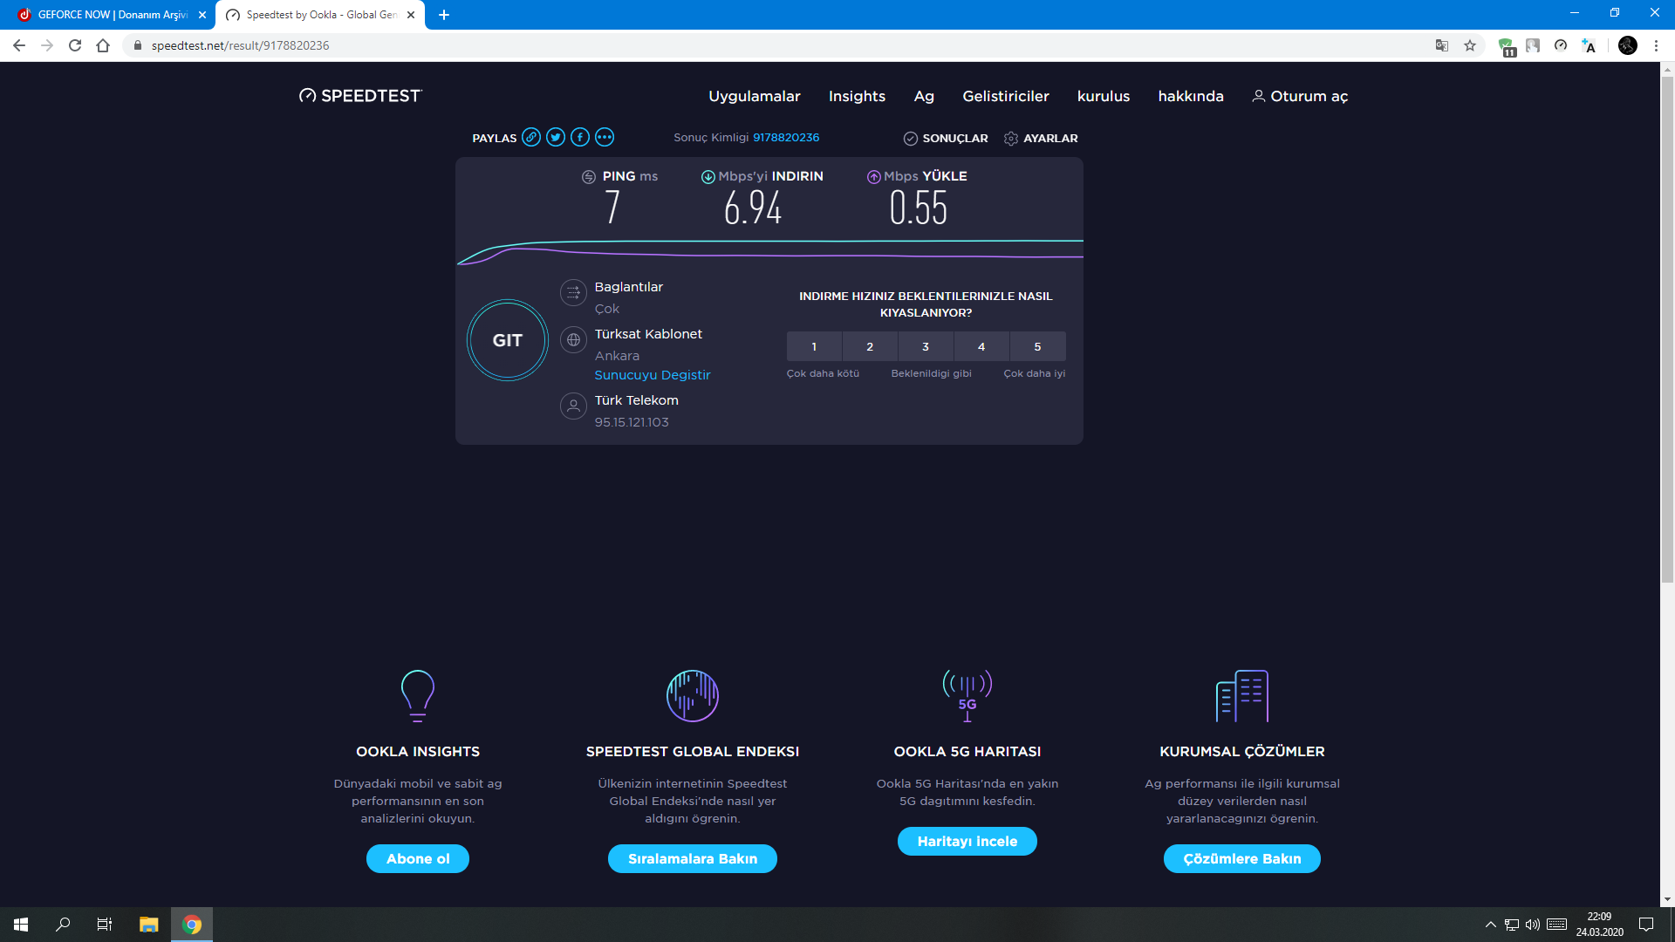1675x942 pixels.
Task: Click Haritayı Incele button
Action: [x=967, y=841]
